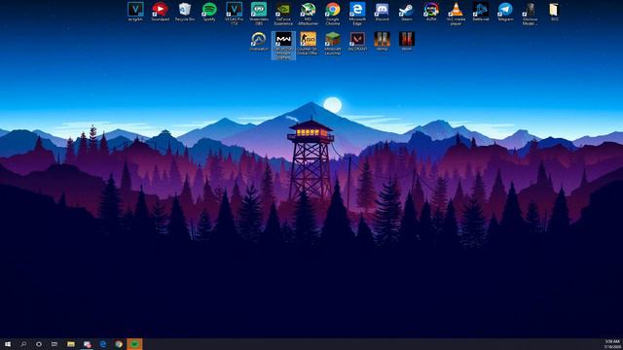Select the red-tinted icon after VALORANT
Screen dimensions: 623x350
coord(407,42)
